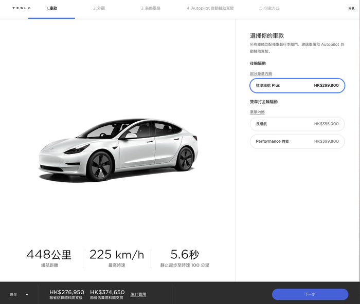Open the HK region selector
Screen dimensions: 360x304
[x=351, y=8]
